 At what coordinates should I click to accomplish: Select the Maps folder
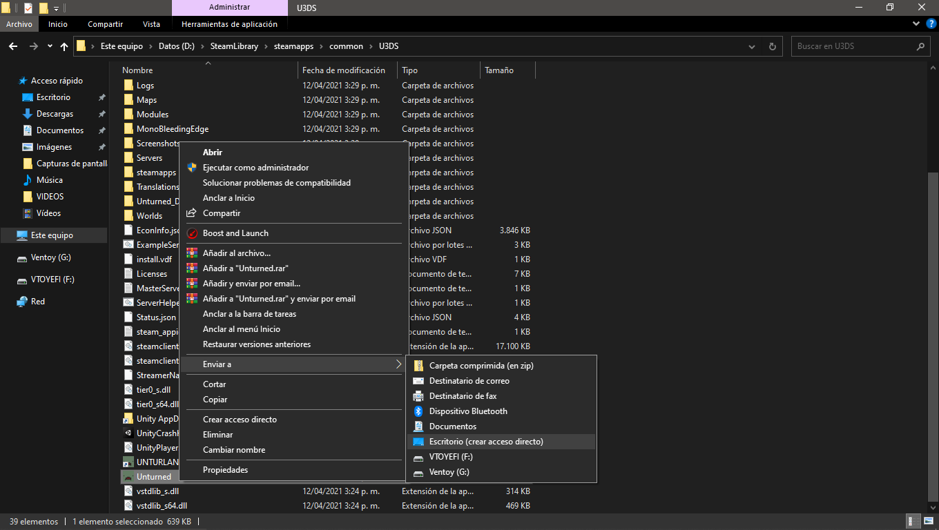tap(146, 100)
